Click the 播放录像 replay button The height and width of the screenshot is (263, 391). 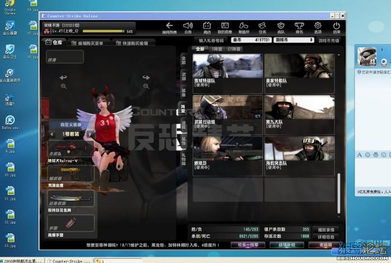pyautogui.click(x=326, y=229)
